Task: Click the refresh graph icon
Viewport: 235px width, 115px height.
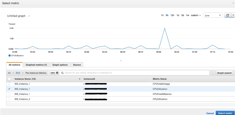Action: tap(227, 15)
